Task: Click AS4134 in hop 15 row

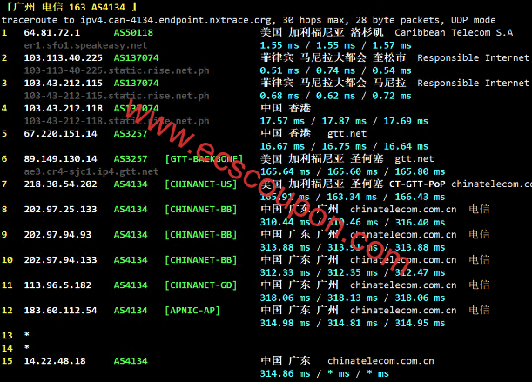Action: (131, 361)
